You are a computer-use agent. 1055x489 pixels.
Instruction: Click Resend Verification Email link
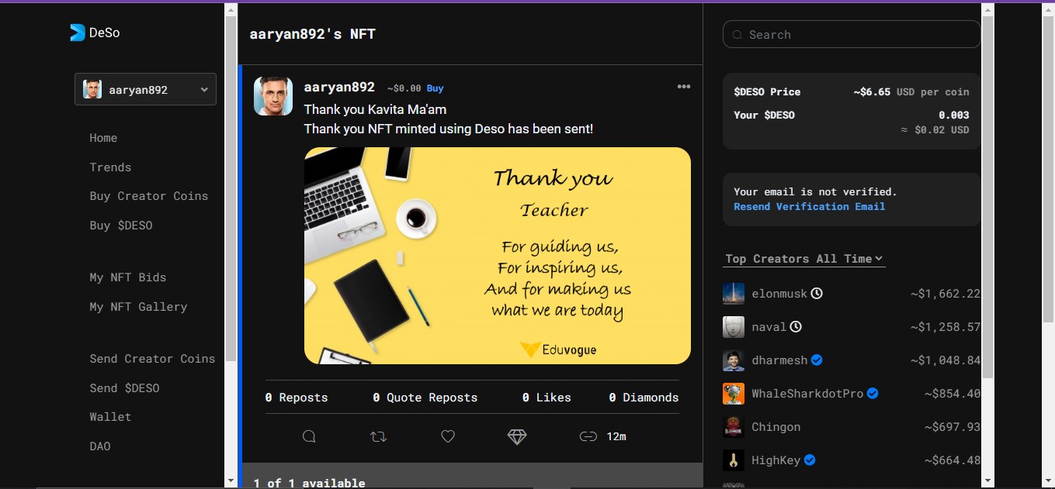(810, 206)
